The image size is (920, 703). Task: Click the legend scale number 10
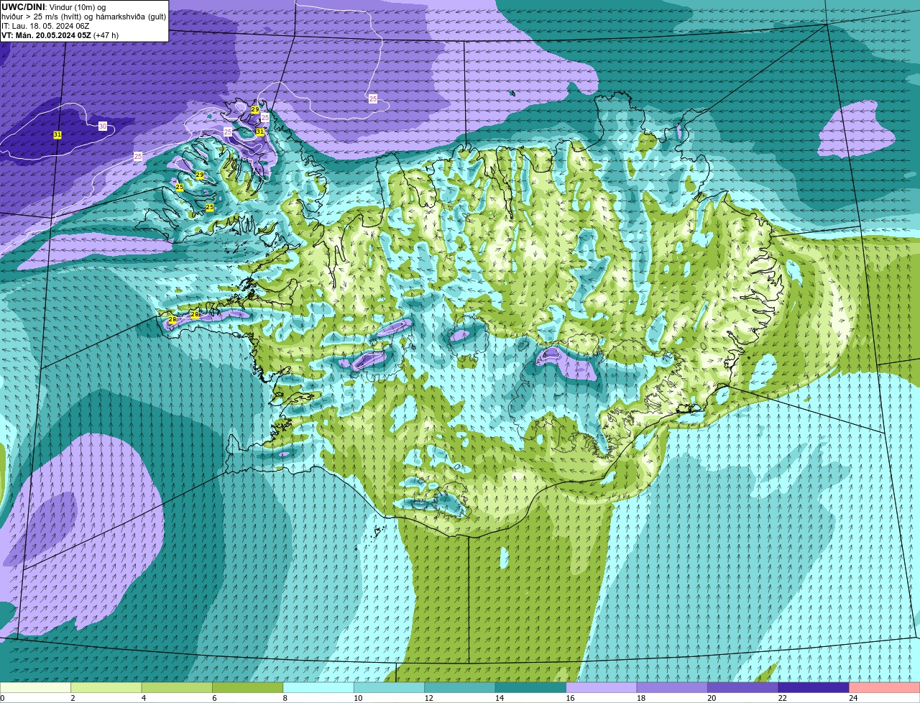point(358,698)
